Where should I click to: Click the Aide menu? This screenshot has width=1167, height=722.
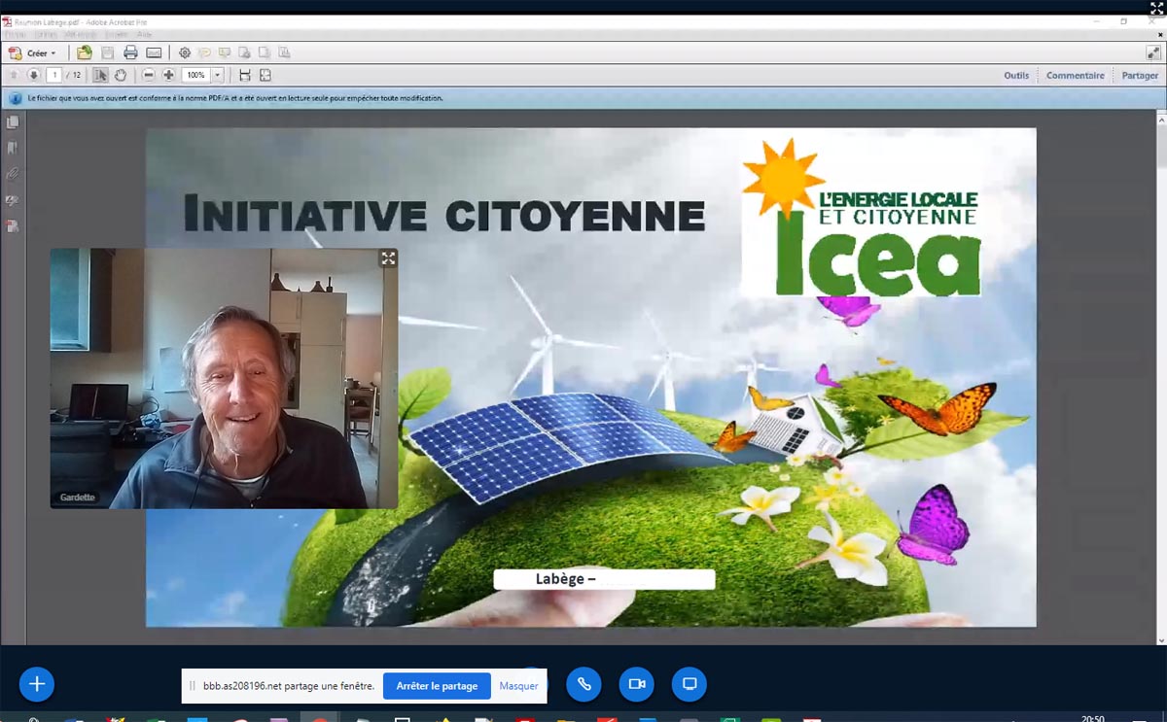(144, 34)
